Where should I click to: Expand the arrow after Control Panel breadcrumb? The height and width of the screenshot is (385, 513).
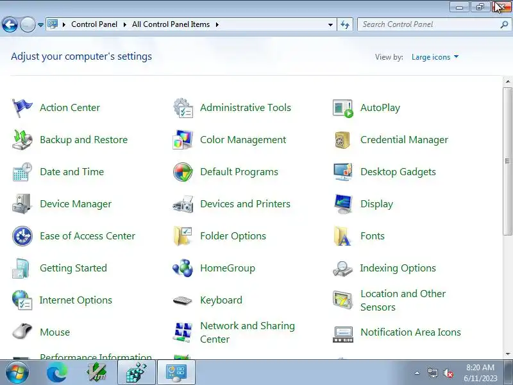(x=124, y=24)
